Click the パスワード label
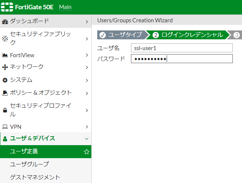This screenshot has width=242, height=183. 111,59
